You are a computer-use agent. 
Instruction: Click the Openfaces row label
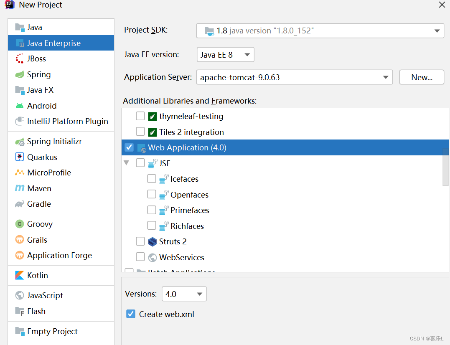(x=189, y=195)
